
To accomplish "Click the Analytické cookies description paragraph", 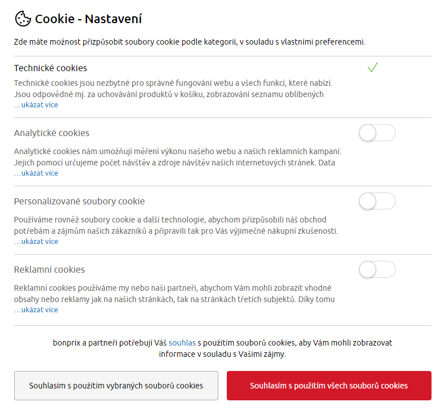I will (x=178, y=157).
